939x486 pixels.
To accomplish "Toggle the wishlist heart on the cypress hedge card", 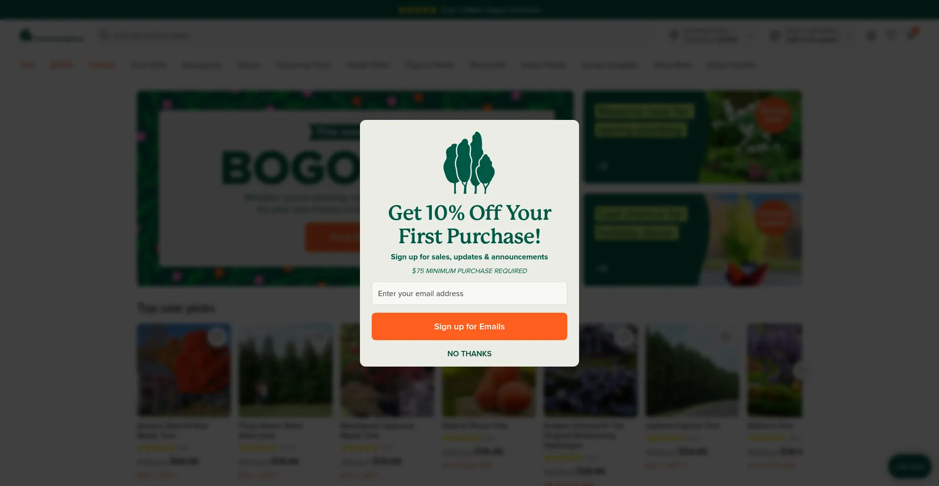I will point(725,337).
